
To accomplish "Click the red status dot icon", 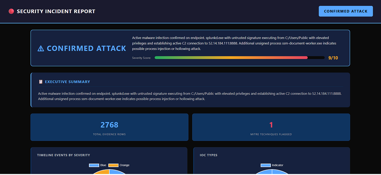I will point(11,11).
